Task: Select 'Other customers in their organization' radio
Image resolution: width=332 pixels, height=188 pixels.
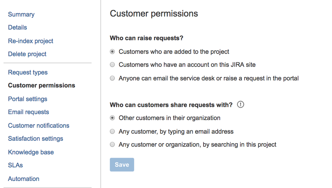Action: pyautogui.click(x=113, y=118)
